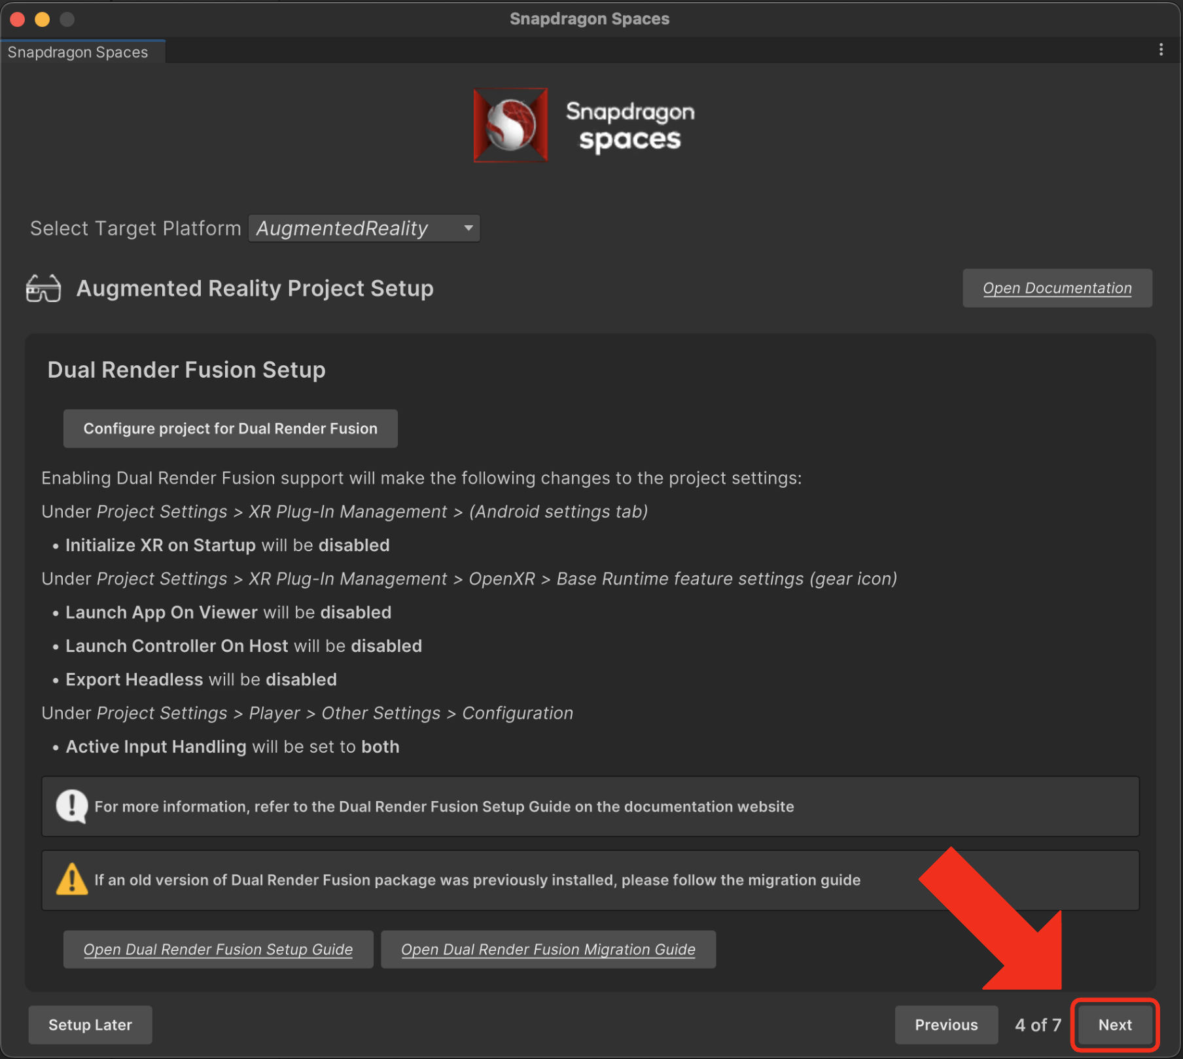
Task: Click 'Launch Controller On Host' bullet text
Action: click(x=177, y=646)
